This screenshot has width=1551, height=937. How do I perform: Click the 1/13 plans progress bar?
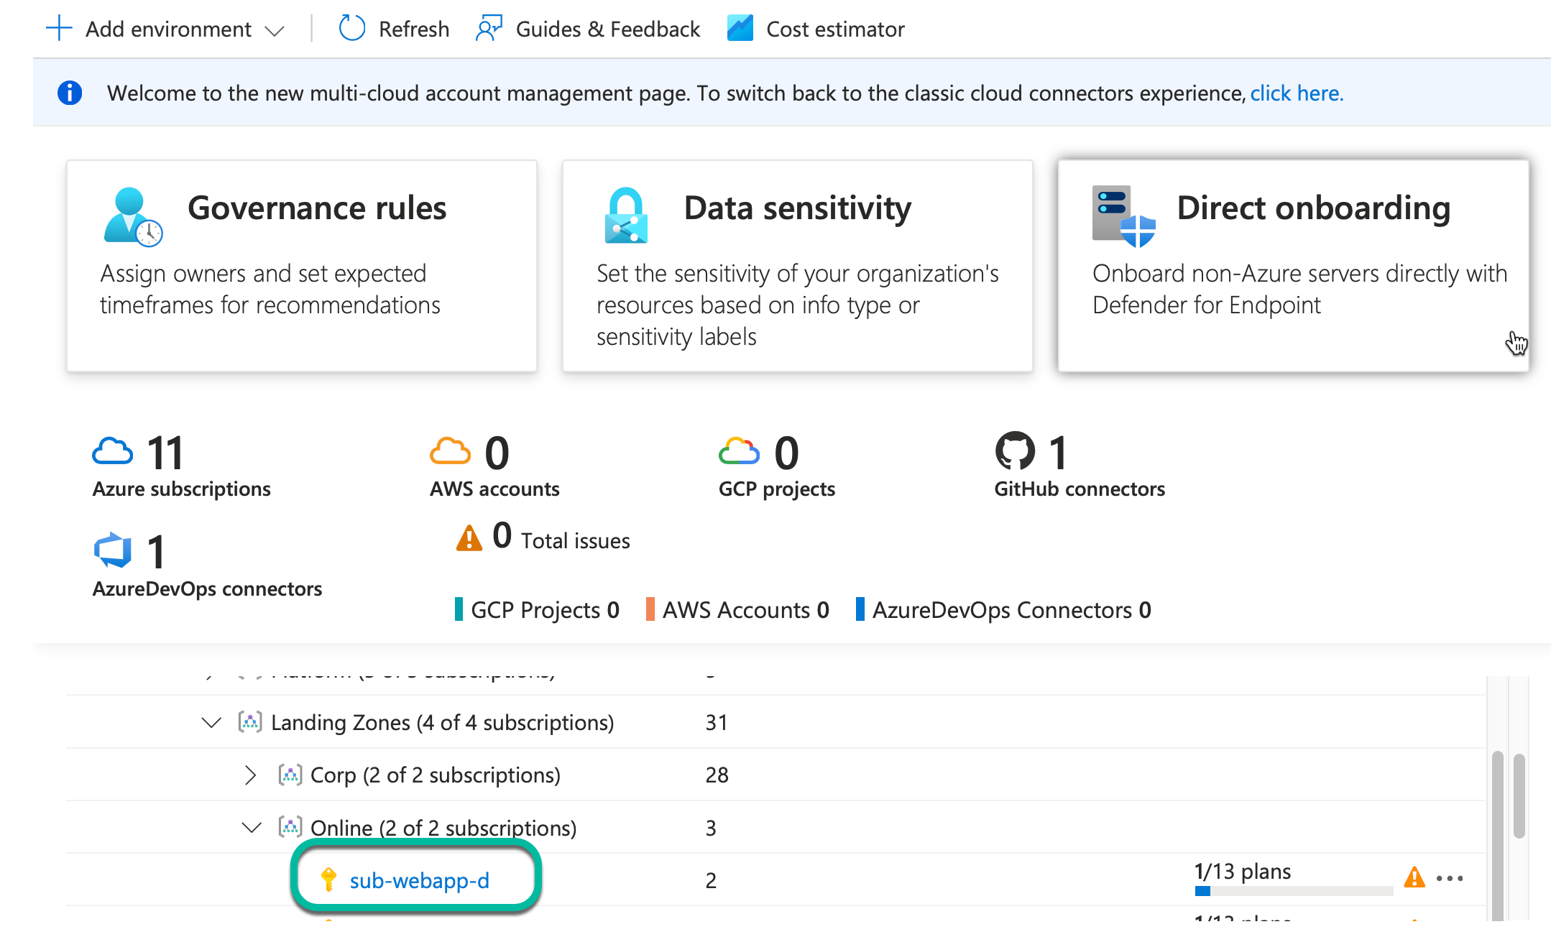click(1293, 891)
